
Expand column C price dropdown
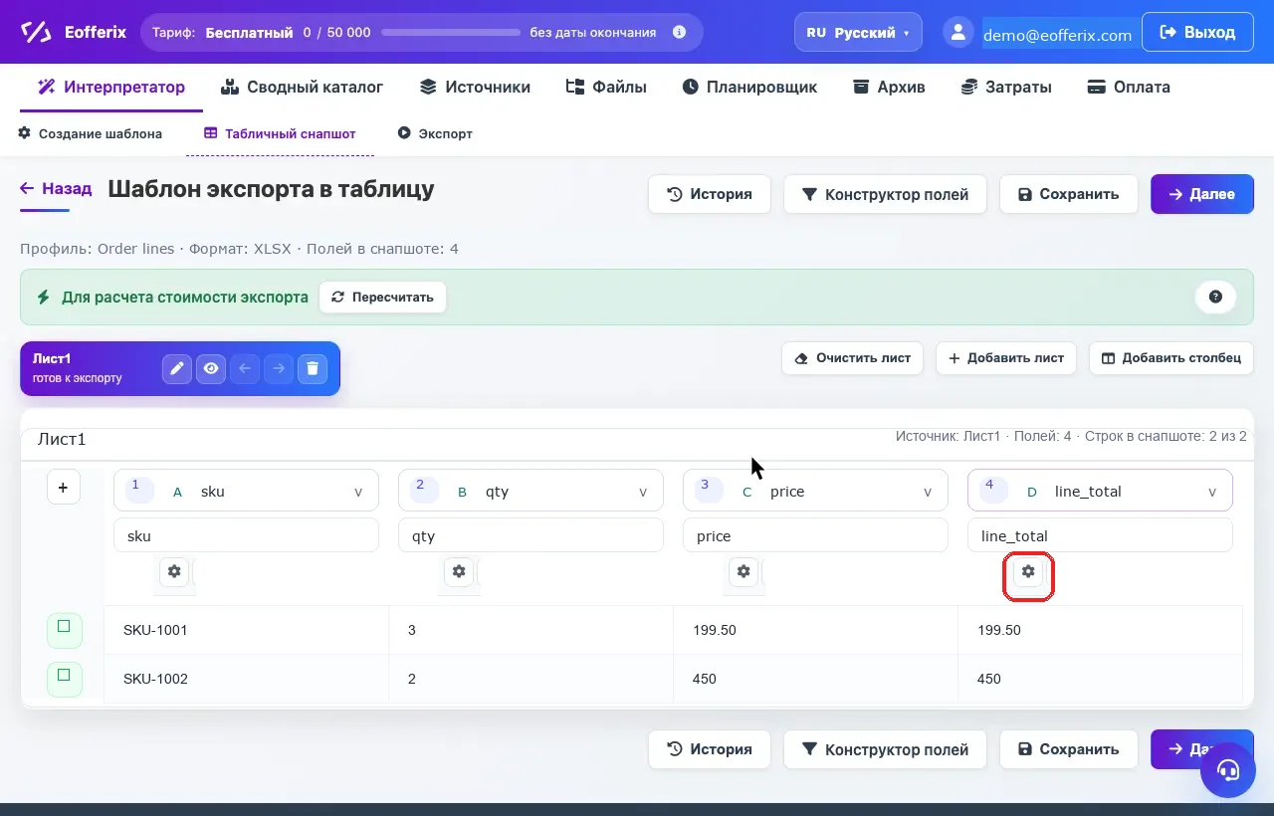click(815, 491)
